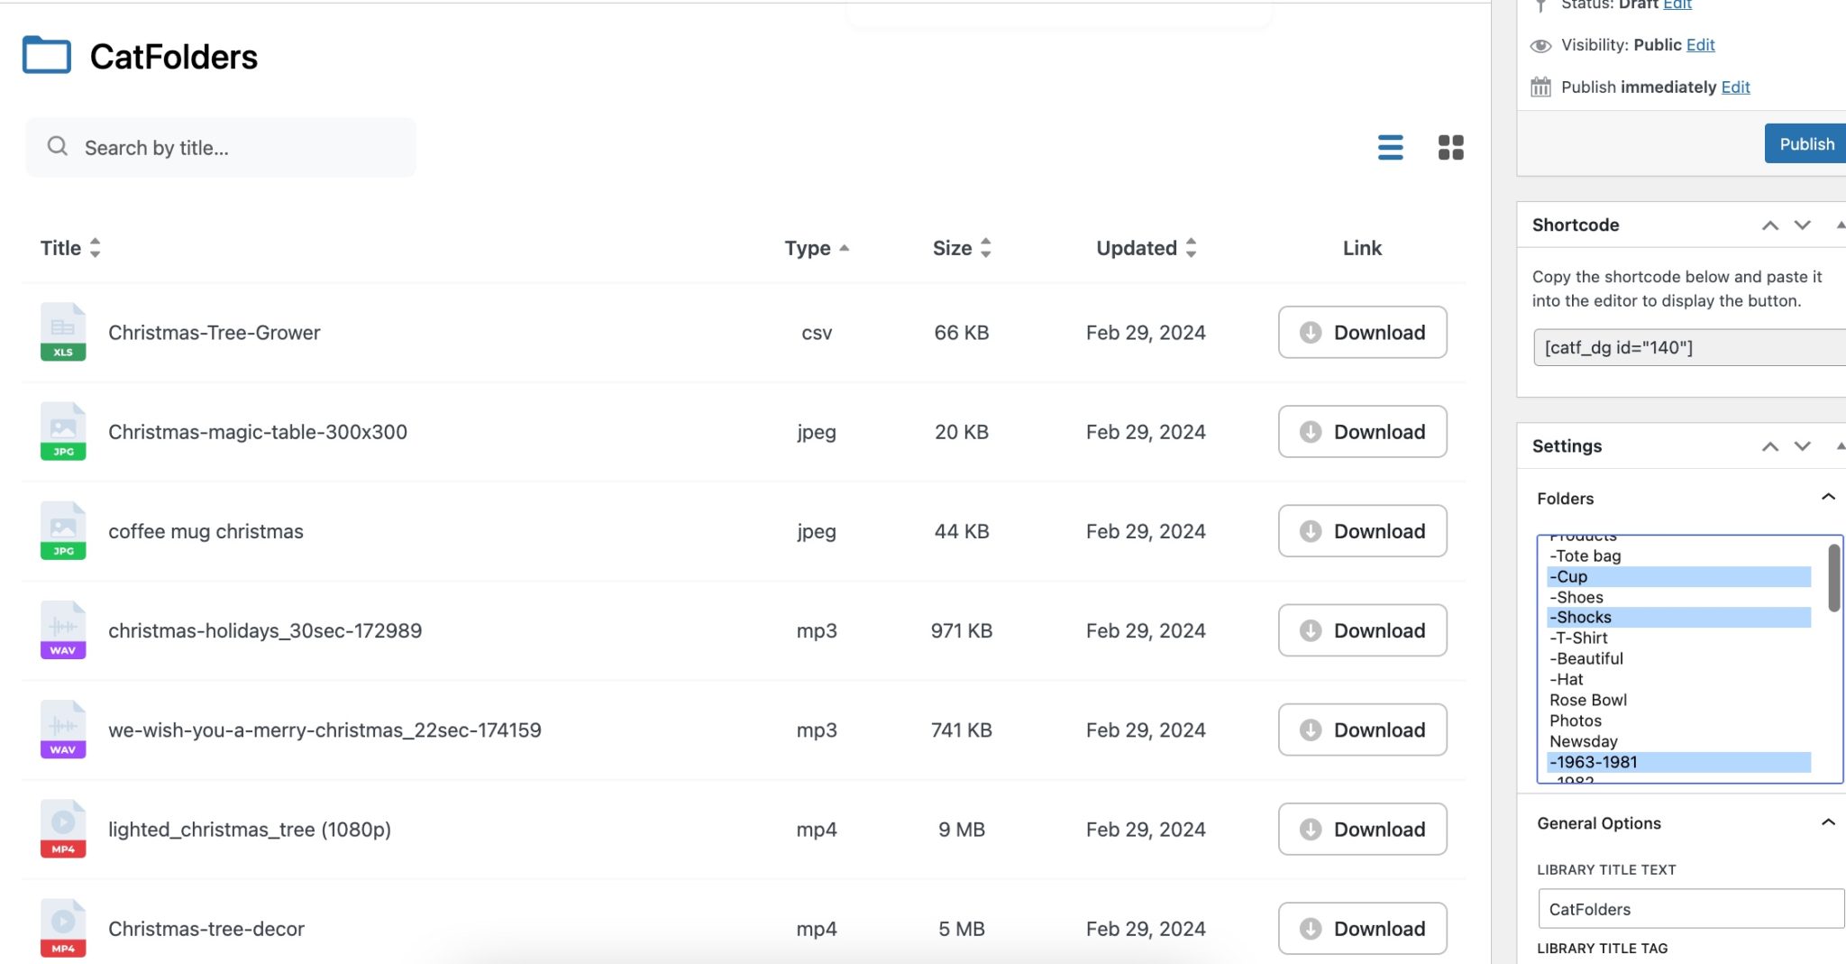Click the CatFolders folder logo icon
1846x964 pixels.
coord(47,56)
